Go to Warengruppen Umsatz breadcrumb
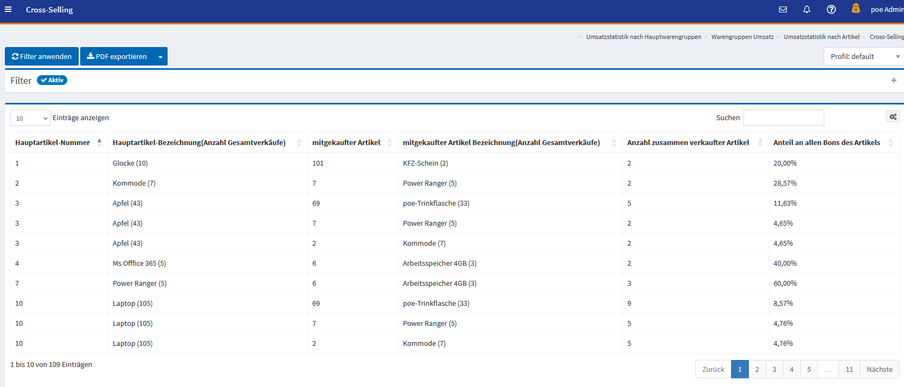This screenshot has width=904, height=387. click(742, 37)
